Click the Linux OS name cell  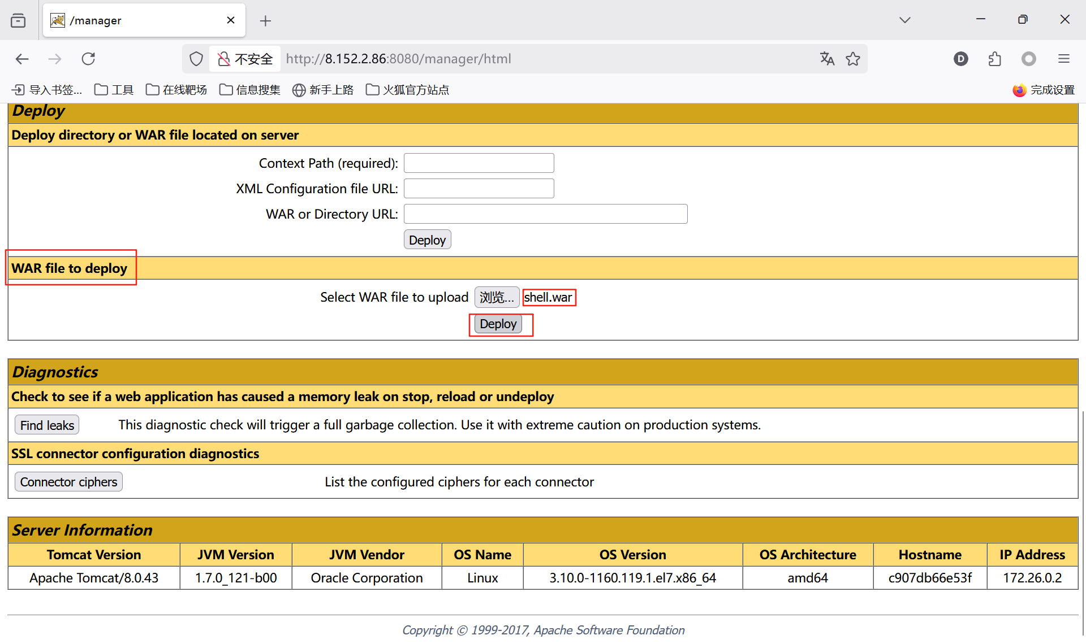coord(482,578)
